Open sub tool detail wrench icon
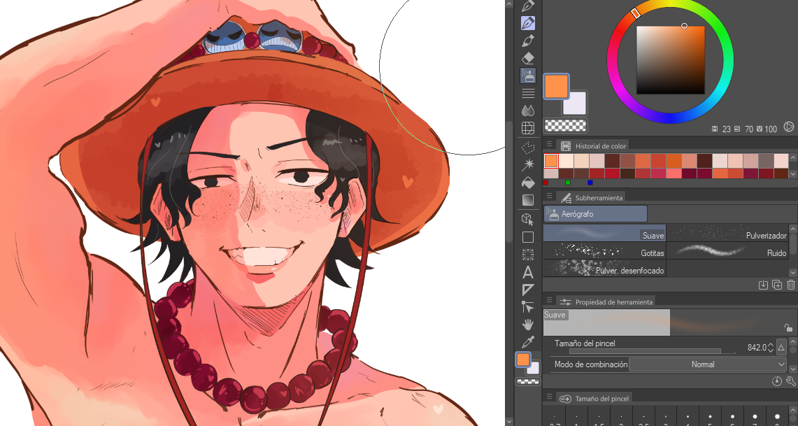Image resolution: width=798 pixels, height=426 pixels. pyautogui.click(x=790, y=381)
